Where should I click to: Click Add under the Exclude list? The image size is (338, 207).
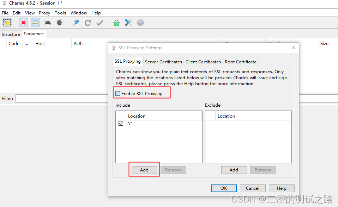[234, 170]
